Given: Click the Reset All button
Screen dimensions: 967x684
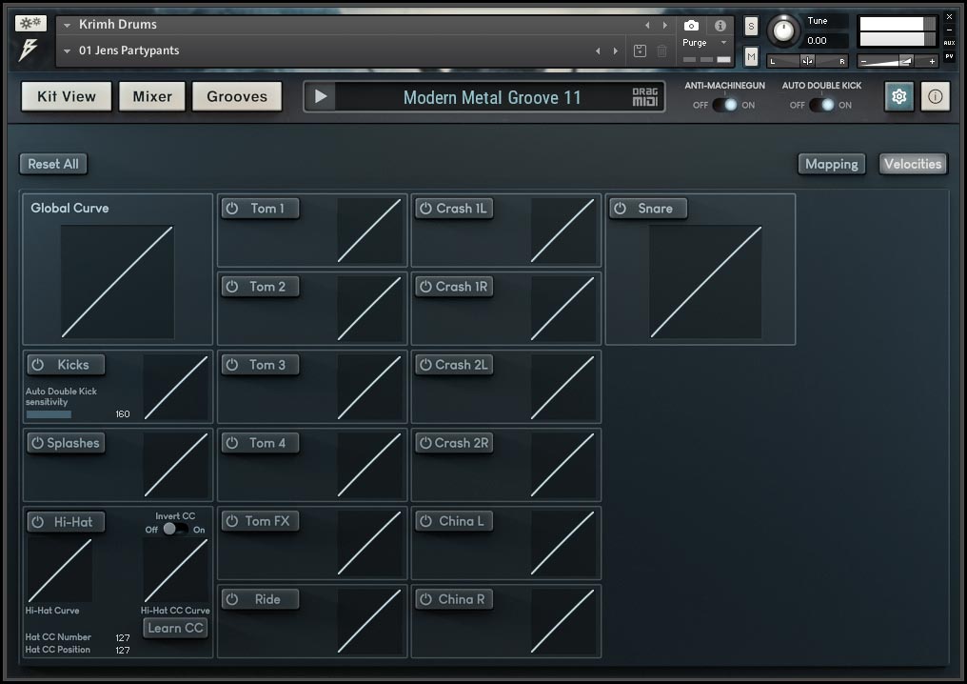Looking at the screenshot, I should 53,164.
